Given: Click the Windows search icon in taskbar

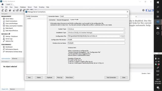Looking at the screenshot, I should pyautogui.click(x=158, y=7).
